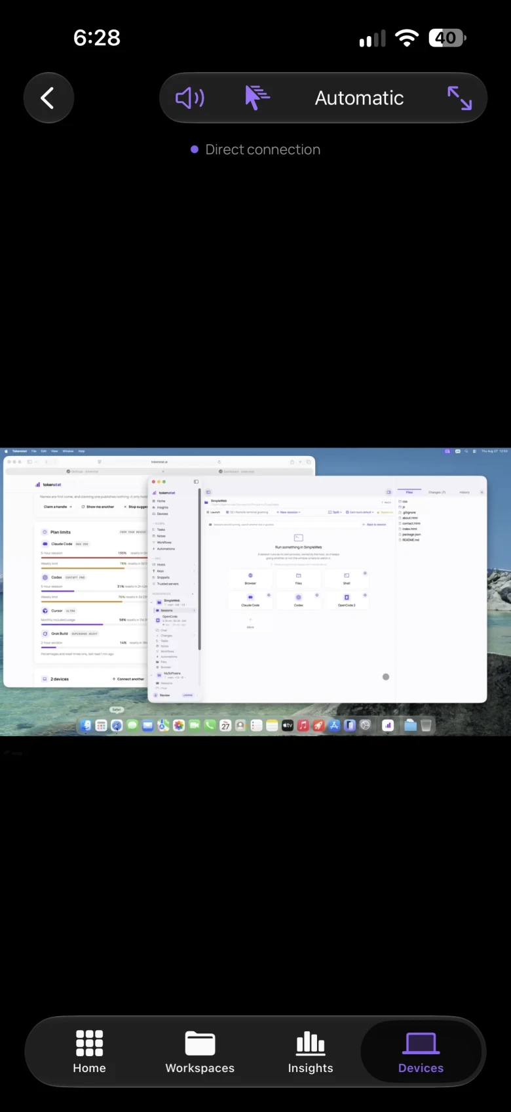This screenshot has height=1112, width=511.
Task: Click Back to session link
Action: [x=375, y=525]
